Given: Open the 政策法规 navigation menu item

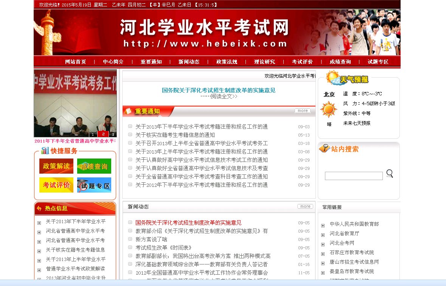Looking at the screenshot, I should pyautogui.click(x=227, y=61).
